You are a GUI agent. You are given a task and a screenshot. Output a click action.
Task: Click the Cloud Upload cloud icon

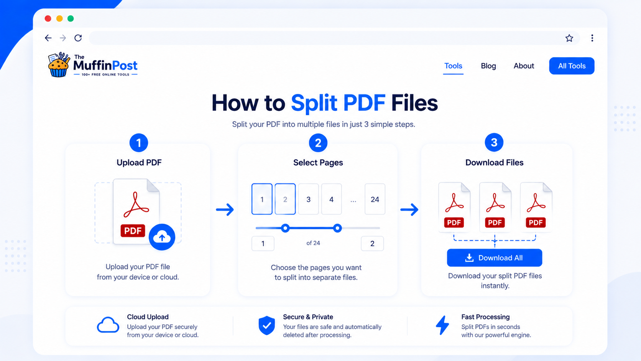tap(108, 325)
